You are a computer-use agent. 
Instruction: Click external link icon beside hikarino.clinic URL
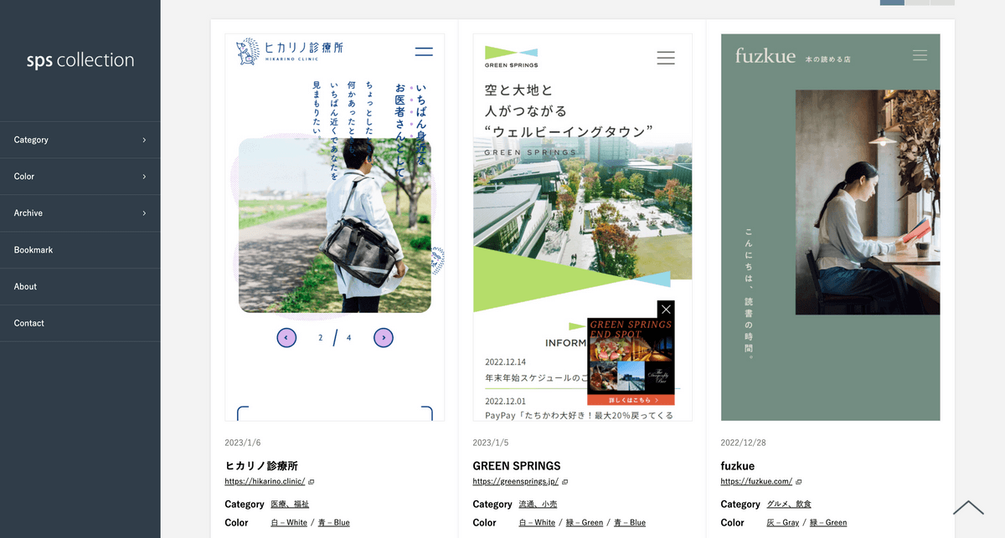[312, 482]
